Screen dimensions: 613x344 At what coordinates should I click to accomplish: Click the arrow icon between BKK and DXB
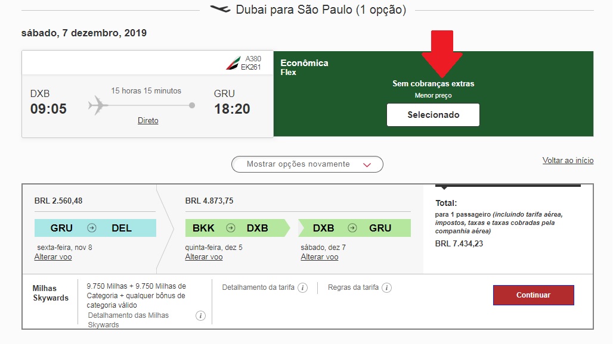coord(231,228)
